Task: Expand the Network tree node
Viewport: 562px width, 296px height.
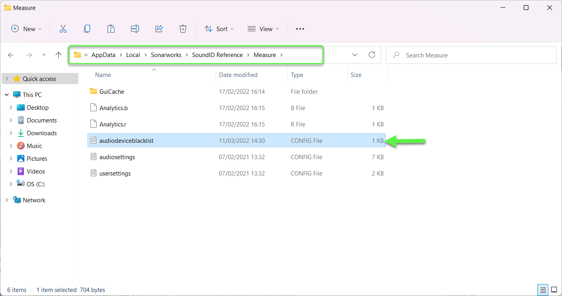Action: [x=7, y=200]
